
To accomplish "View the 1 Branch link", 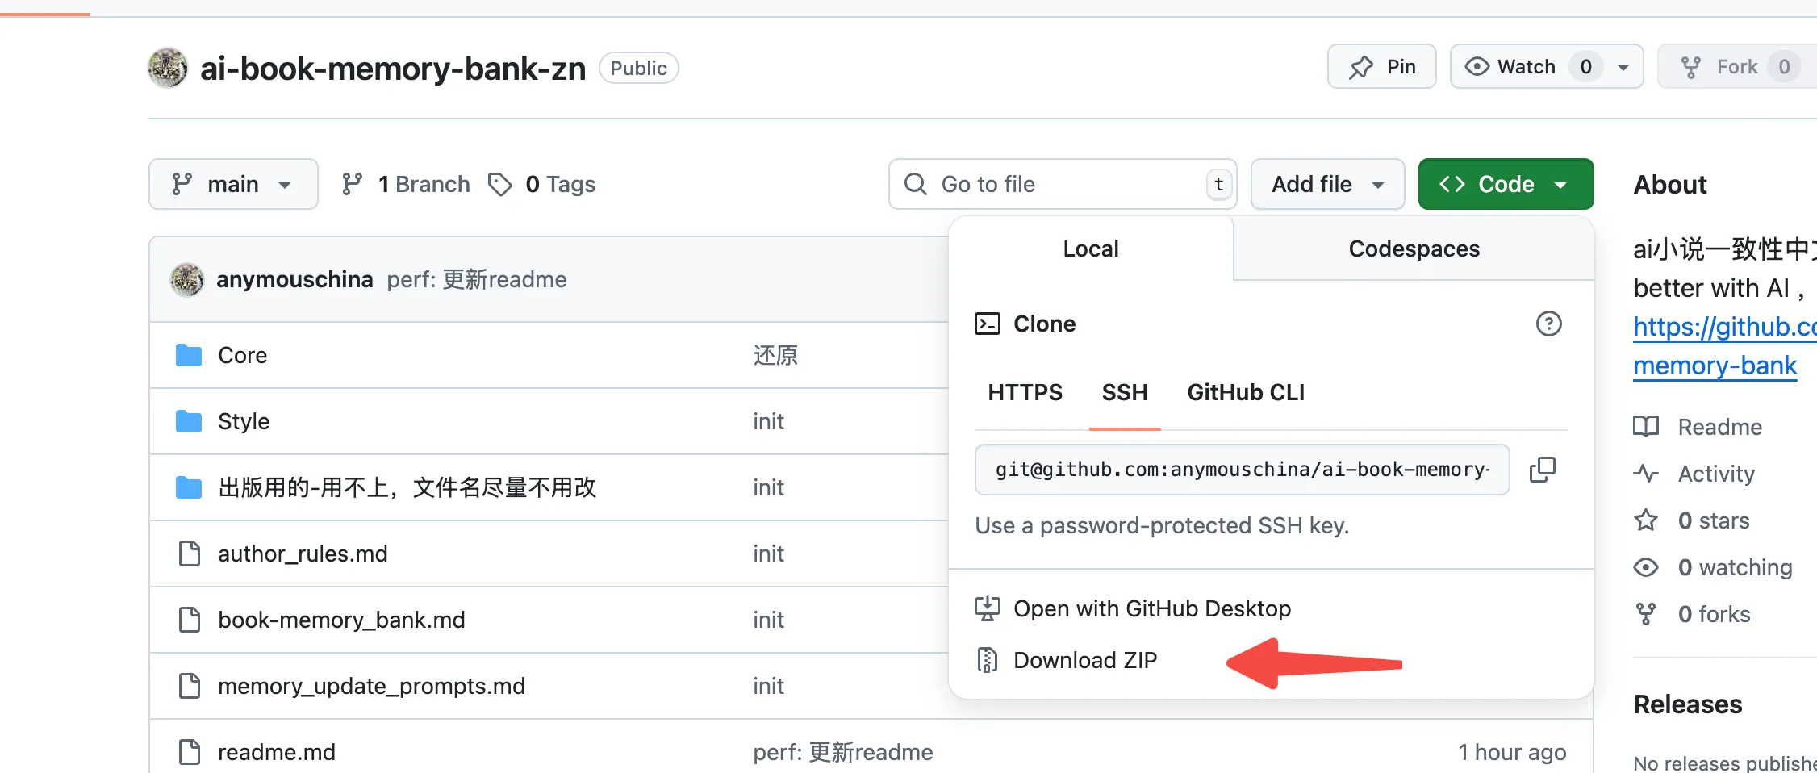I will [x=406, y=184].
